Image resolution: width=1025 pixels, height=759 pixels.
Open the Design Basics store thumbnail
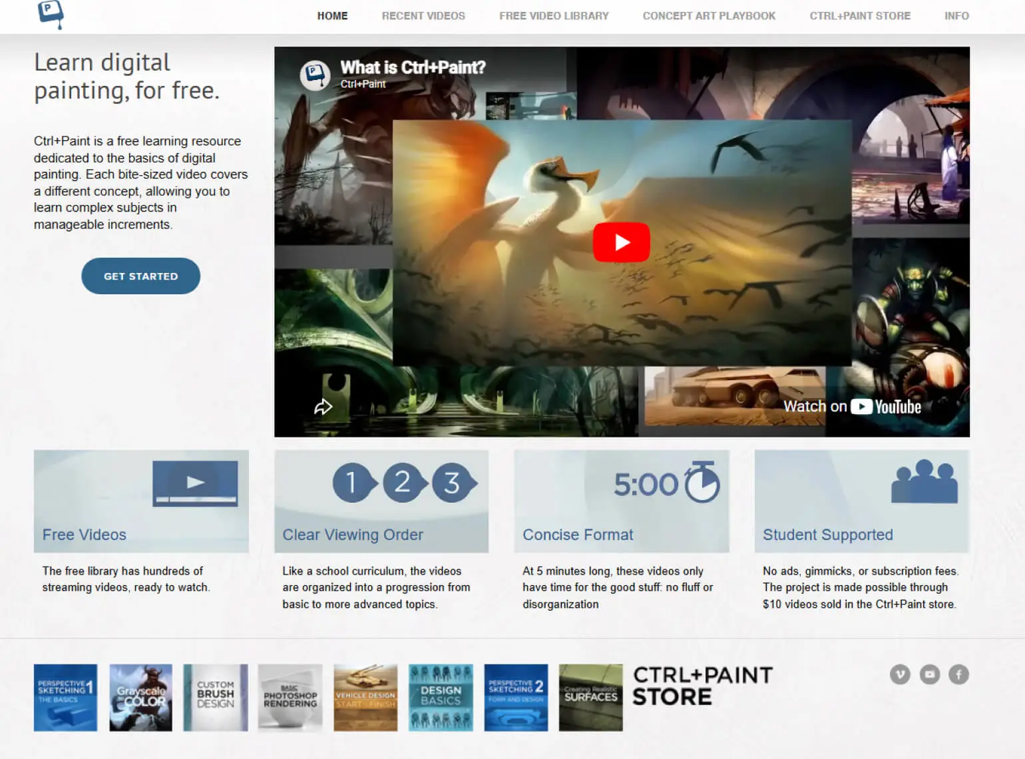pyautogui.click(x=441, y=698)
